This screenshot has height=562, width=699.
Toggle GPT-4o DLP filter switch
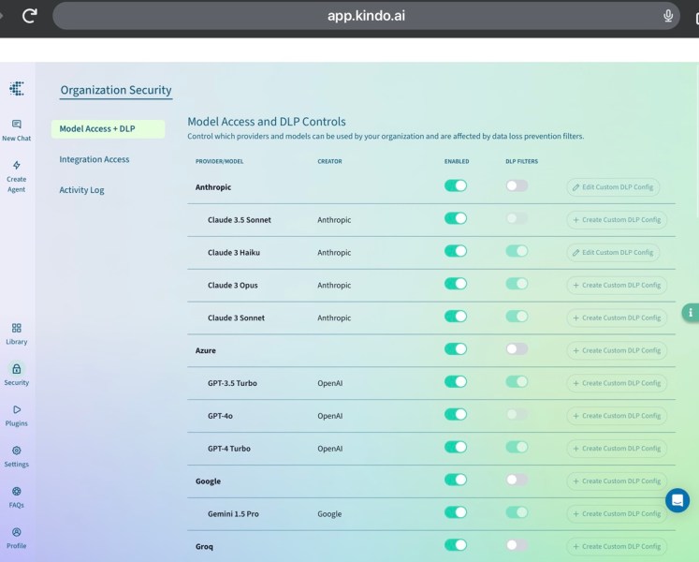click(x=517, y=414)
